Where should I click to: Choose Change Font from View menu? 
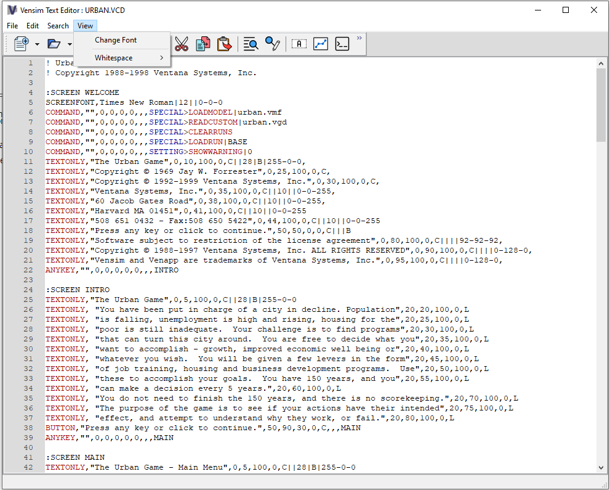116,40
